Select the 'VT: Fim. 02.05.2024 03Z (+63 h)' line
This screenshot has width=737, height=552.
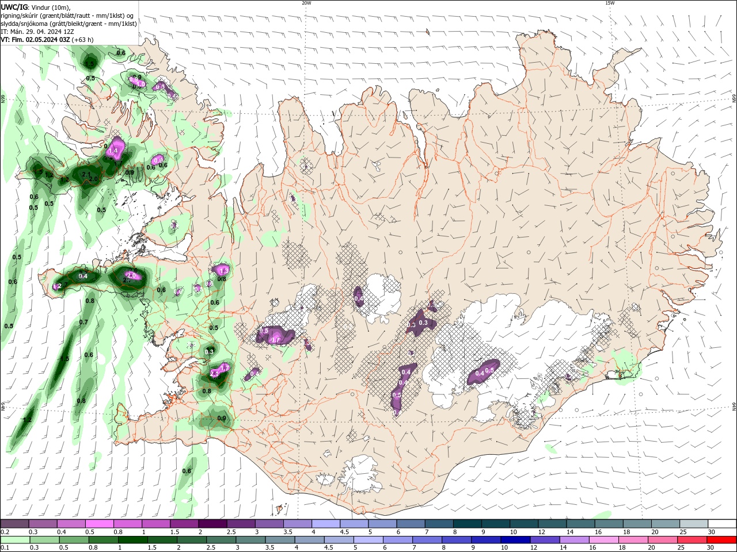coord(47,40)
